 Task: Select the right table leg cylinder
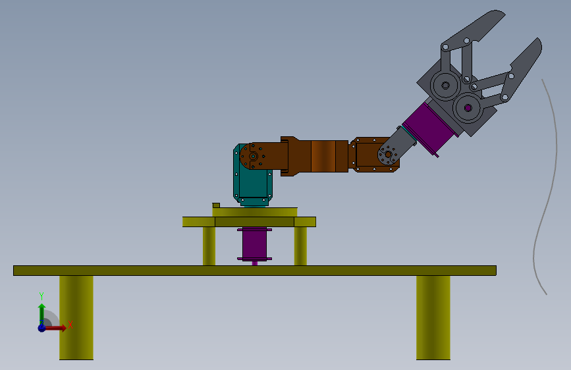[433, 317]
